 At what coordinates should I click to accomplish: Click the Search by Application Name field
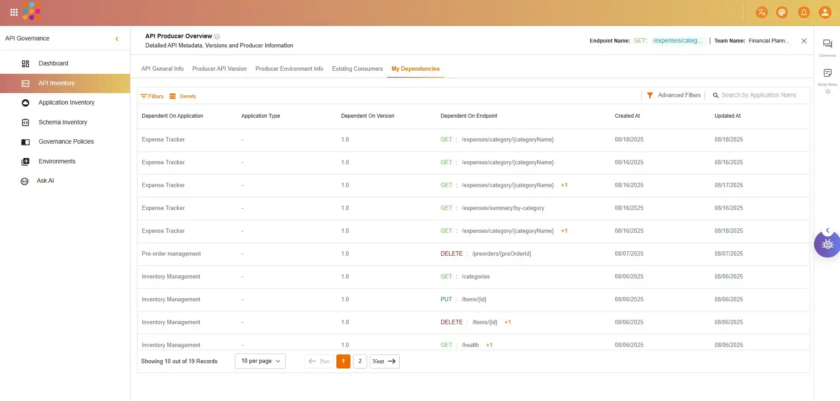tap(758, 95)
